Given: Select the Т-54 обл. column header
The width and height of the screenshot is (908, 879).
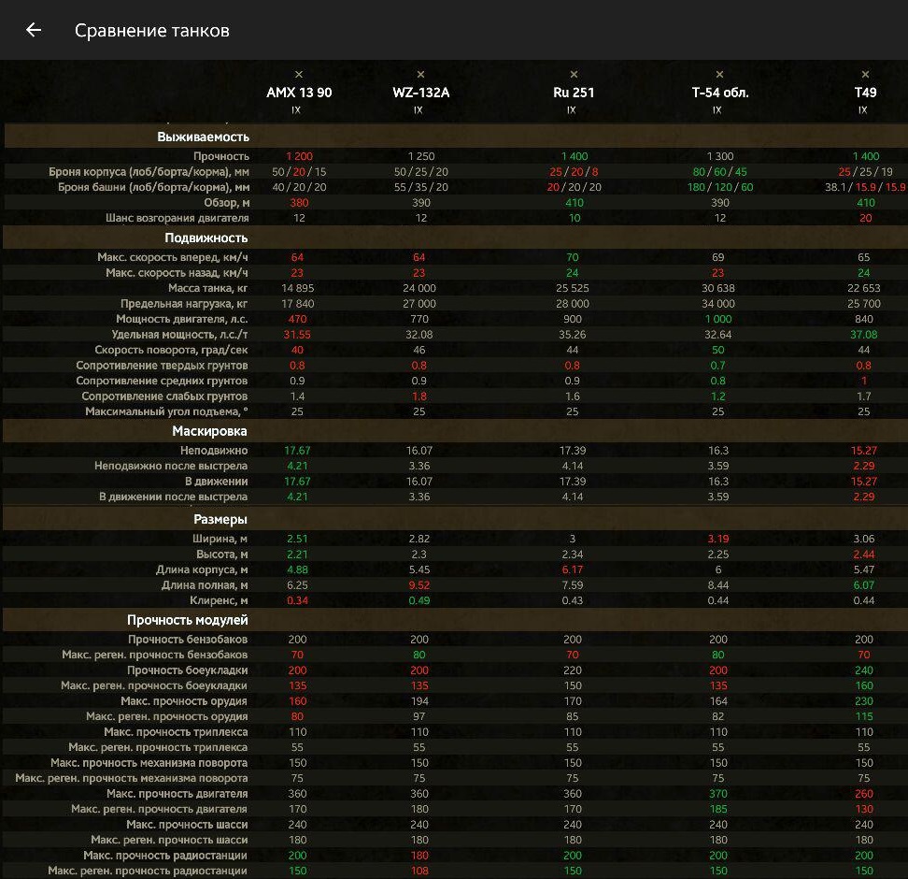Looking at the screenshot, I should 720,93.
